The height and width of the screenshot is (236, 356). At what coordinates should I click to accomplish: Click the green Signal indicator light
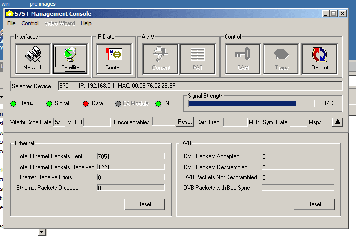49,104
